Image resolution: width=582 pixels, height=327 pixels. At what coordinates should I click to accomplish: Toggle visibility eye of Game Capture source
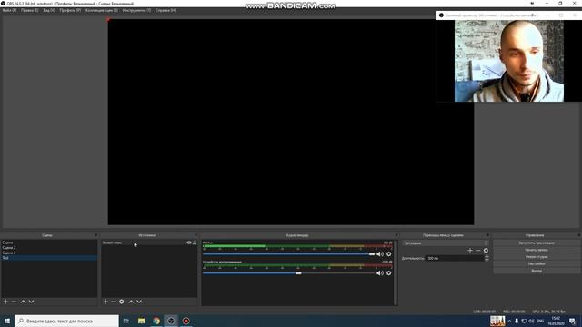coord(189,243)
